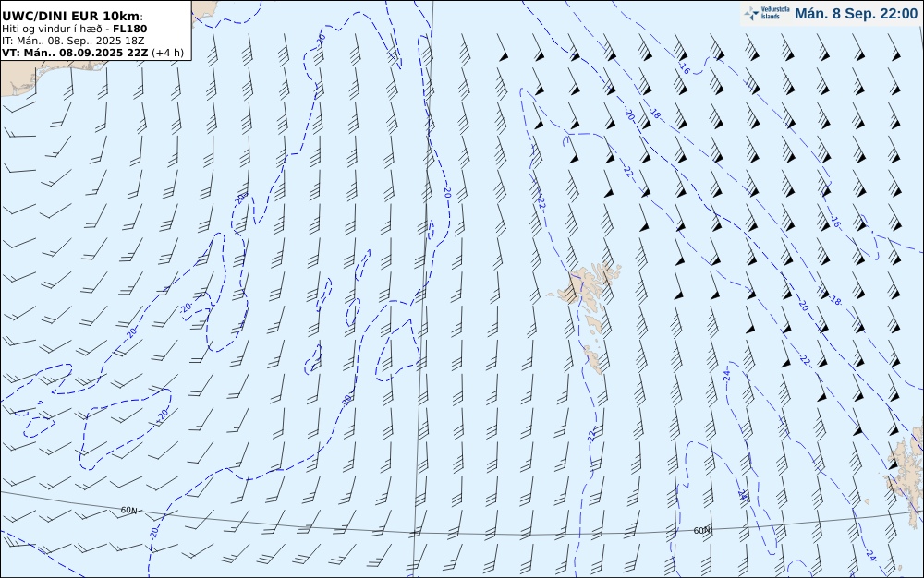Click the "IT: Mán.. 08. Sep.. 2025 18Z" line
924x578 pixels.
tap(72, 41)
